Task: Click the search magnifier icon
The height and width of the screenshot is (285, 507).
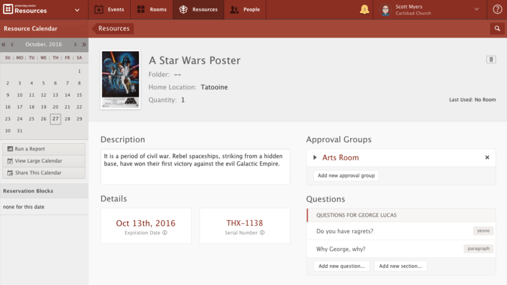Action: [x=497, y=28]
